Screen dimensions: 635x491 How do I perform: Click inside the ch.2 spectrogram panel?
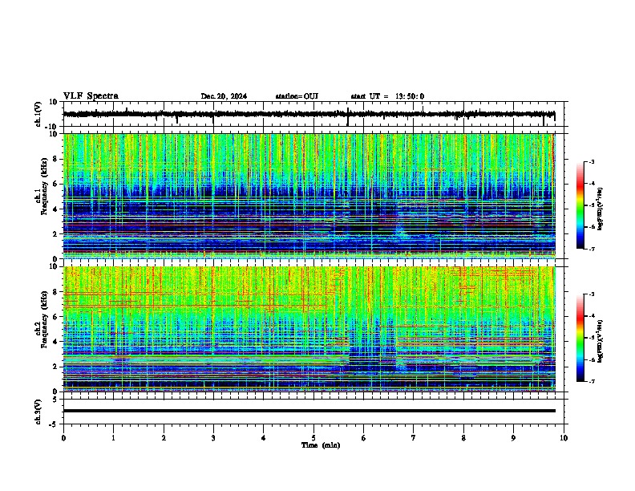point(309,329)
